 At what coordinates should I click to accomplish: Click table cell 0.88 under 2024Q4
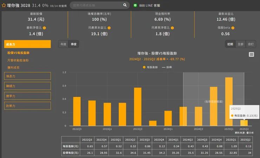point(217,146)
